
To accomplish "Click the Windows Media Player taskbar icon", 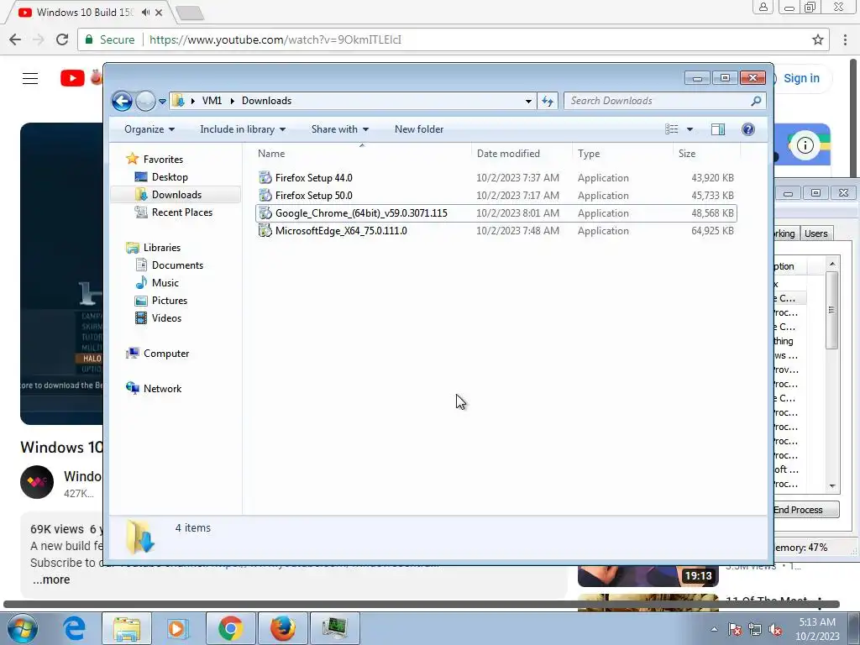I will (x=178, y=628).
